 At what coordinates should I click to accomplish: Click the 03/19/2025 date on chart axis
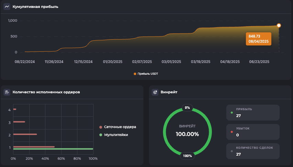click(201, 62)
